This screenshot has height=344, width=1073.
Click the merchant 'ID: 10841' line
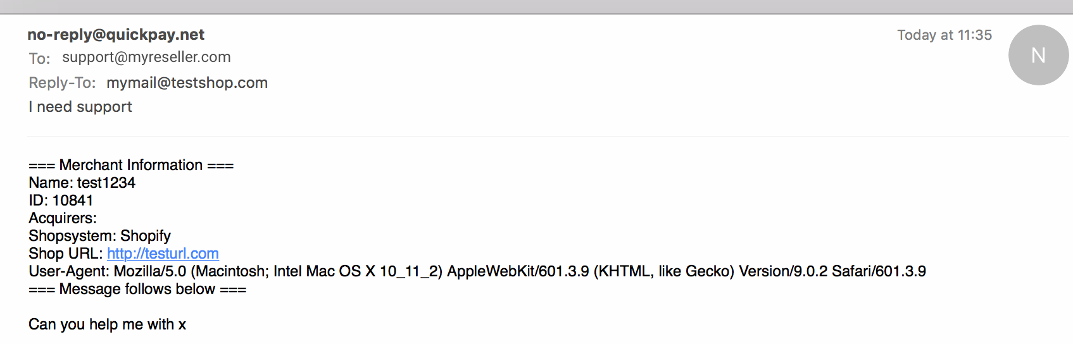tap(61, 200)
